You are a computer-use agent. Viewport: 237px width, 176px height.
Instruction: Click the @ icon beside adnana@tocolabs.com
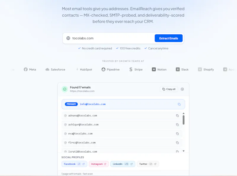pyautogui.click(x=65, y=116)
